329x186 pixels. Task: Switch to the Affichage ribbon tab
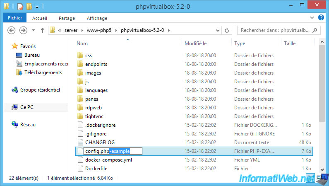click(x=97, y=18)
